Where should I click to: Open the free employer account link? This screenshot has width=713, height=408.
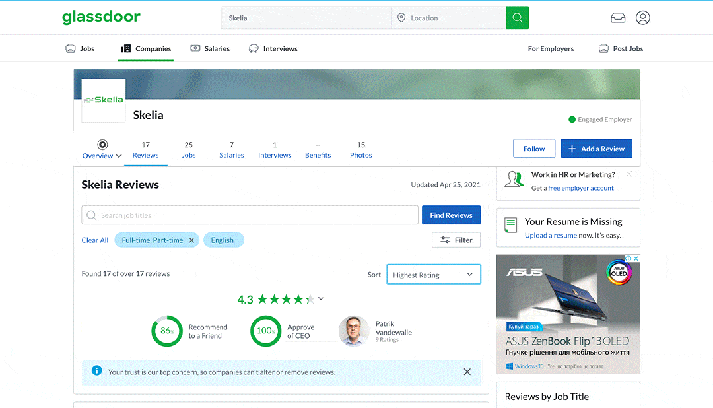pyautogui.click(x=581, y=188)
